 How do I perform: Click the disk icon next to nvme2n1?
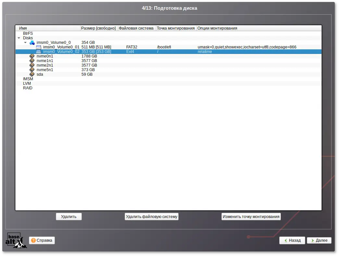pyautogui.click(x=32, y=65)
